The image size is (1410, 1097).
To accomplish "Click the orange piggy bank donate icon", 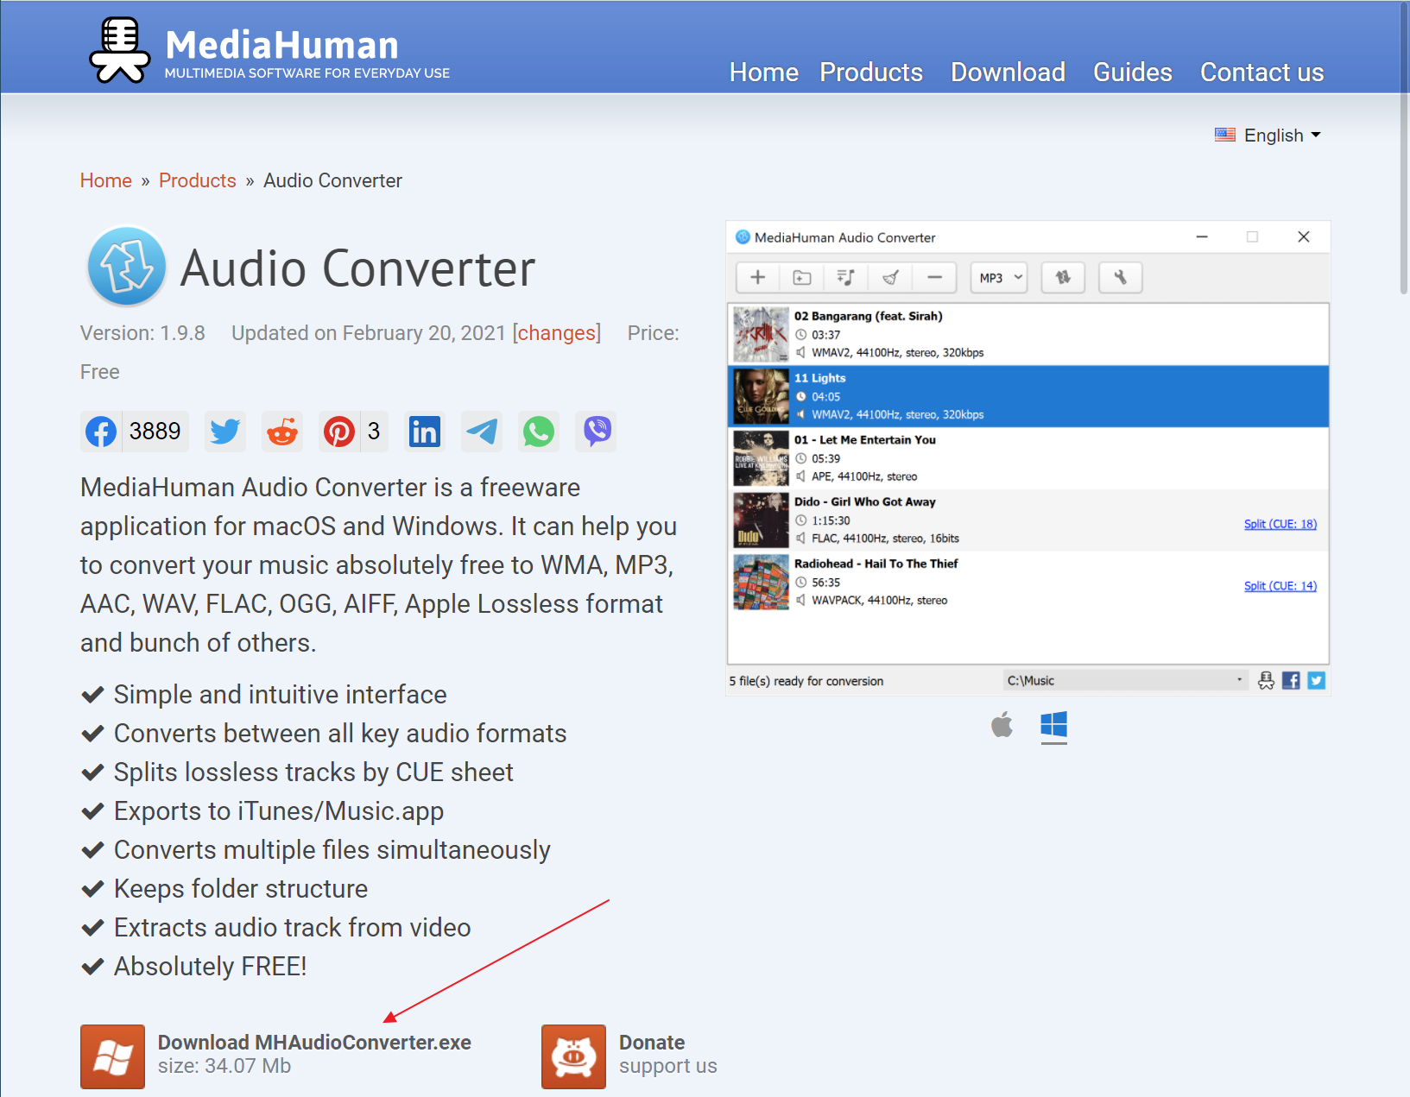I will tap(573, 1056).
